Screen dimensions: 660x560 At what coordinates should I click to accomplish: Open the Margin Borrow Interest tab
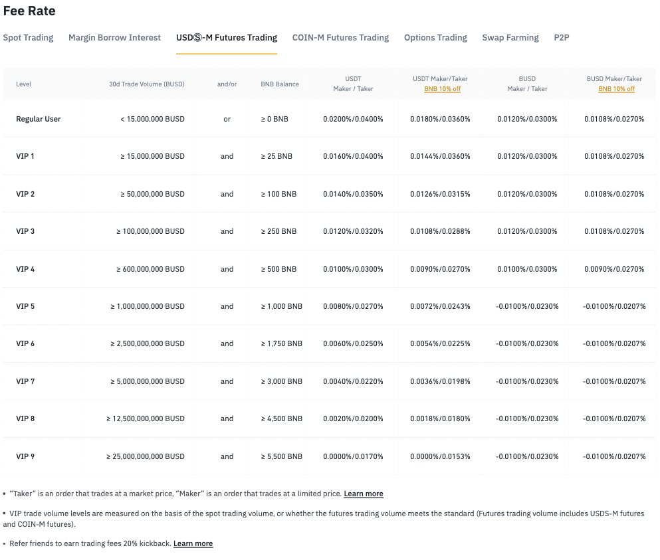(114, 37)
